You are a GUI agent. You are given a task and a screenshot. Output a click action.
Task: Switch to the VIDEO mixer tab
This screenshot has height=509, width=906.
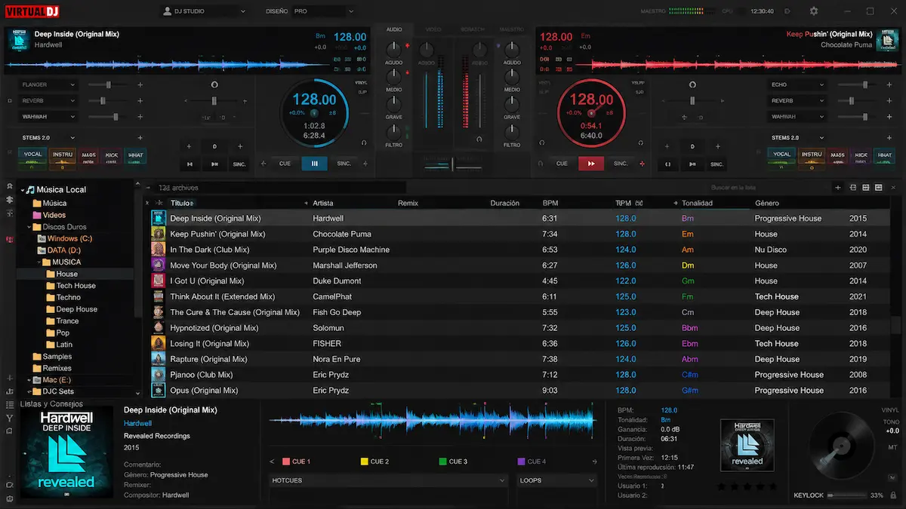pyautogui.click(x=433, y=29)
